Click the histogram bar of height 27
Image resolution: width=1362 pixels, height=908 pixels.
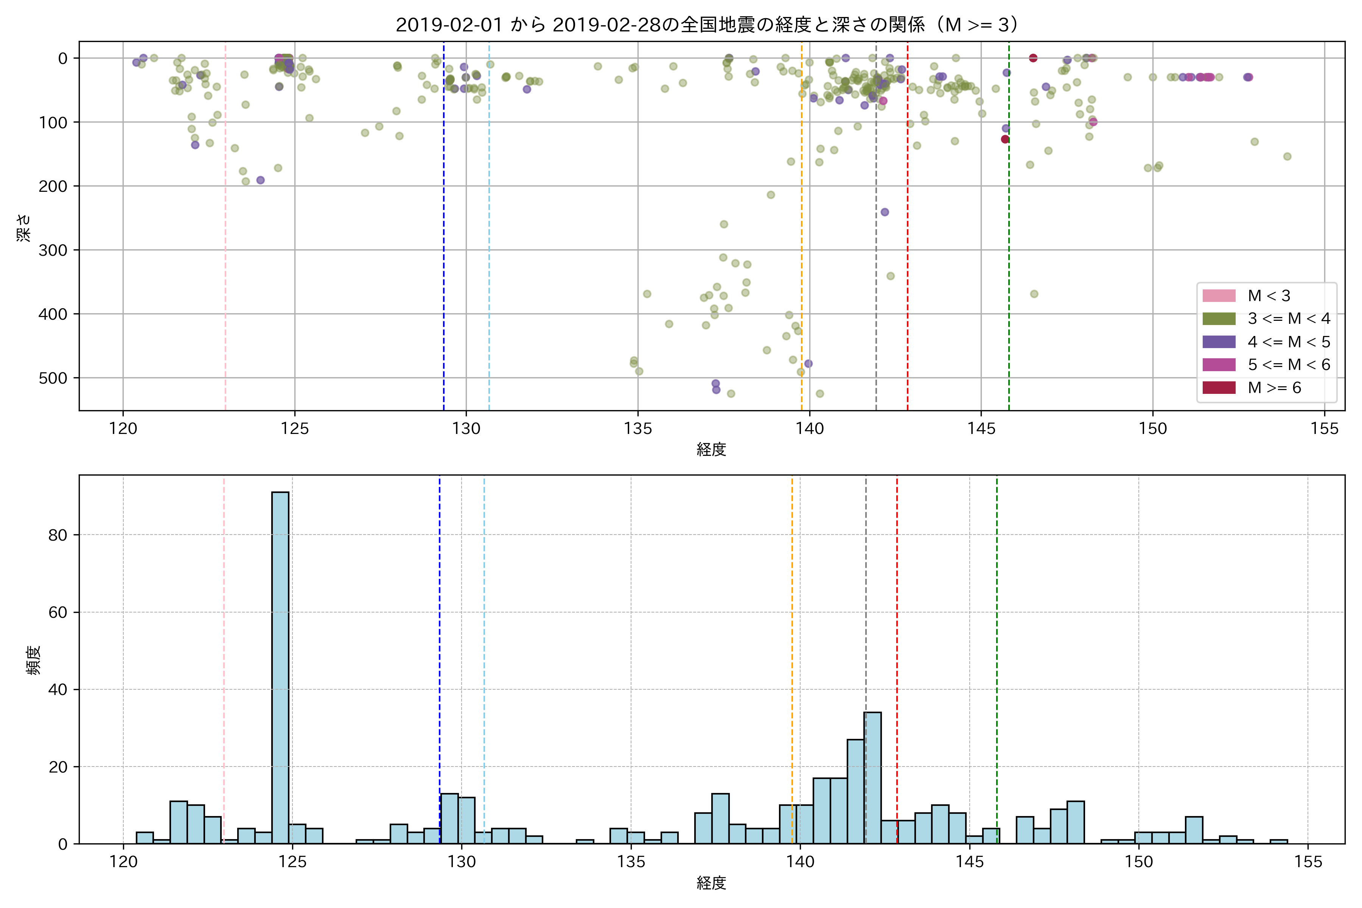point(855,791)
